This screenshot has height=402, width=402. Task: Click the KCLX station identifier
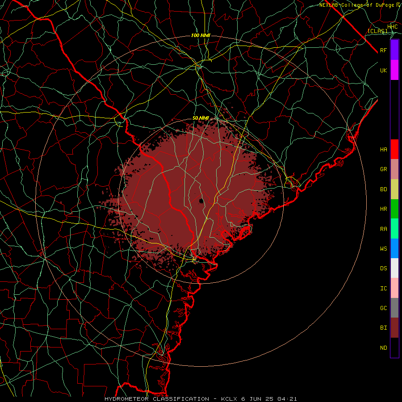point(229,399)
